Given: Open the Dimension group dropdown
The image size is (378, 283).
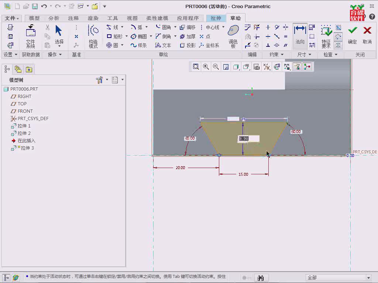Looking at the screenshot, I should tap(304, 55).
